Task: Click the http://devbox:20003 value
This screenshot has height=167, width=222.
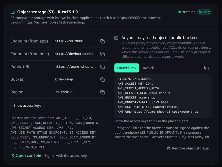Action: click(74, 54)
